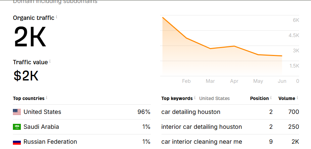311x149 pixels.
Task: Open keyword interior car detailing houston
Action: pos(201,127)
